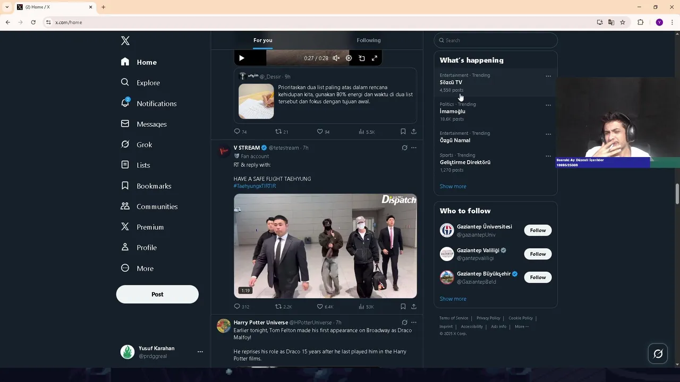Open more options for İmamoğlu trend
Image resolution: width=680 pixels, height=382 pixels.
tap(548, 105)
